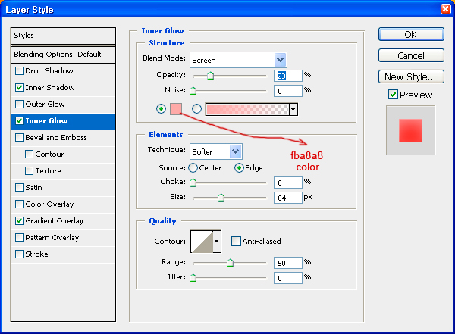Toggle the Anti-aliased checkbox

[236, 241]
